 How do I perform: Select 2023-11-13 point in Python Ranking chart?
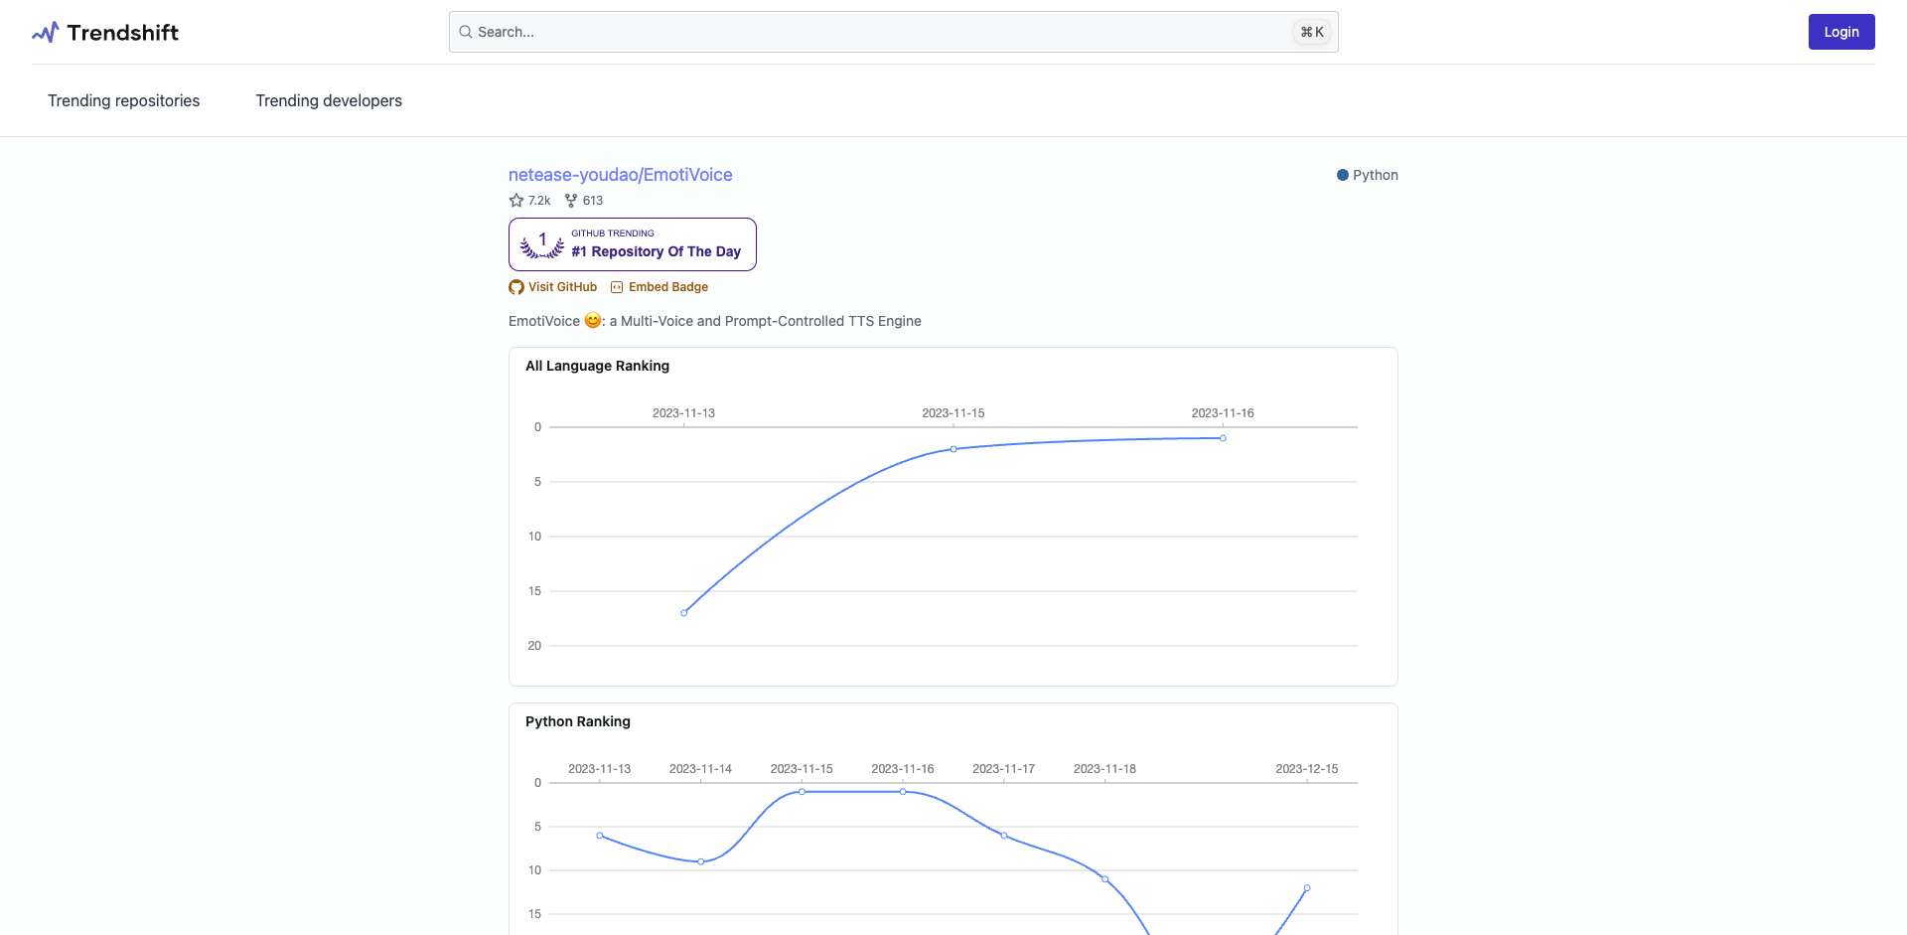point(600,836)
